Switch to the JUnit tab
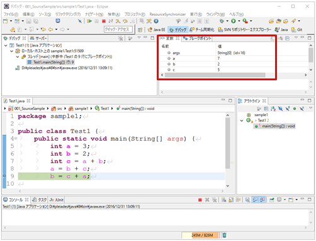 pyautogui.click(x=57, y=200)
